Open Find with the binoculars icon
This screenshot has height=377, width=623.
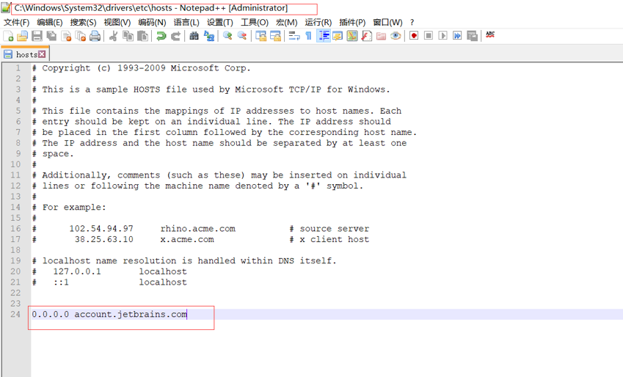tap(194, 36)
